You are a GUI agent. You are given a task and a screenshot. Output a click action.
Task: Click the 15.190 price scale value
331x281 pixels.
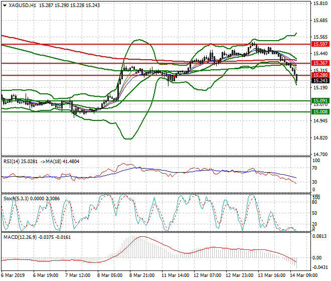click(x=320, y=87)
